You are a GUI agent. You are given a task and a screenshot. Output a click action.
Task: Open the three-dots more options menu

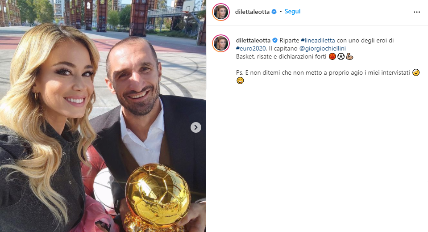416,12
